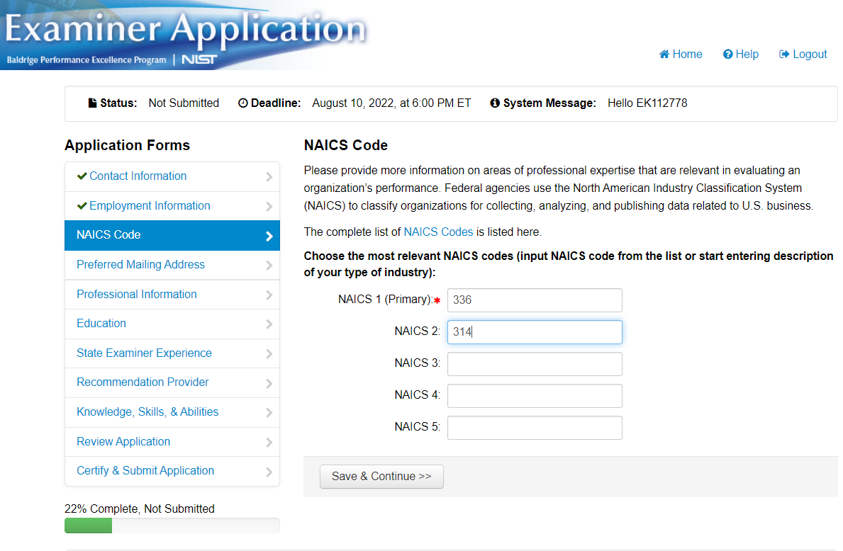The height and width of the screenshot is (551, 843).
Task: Click the System Message info icon
Action: [495, 103]
